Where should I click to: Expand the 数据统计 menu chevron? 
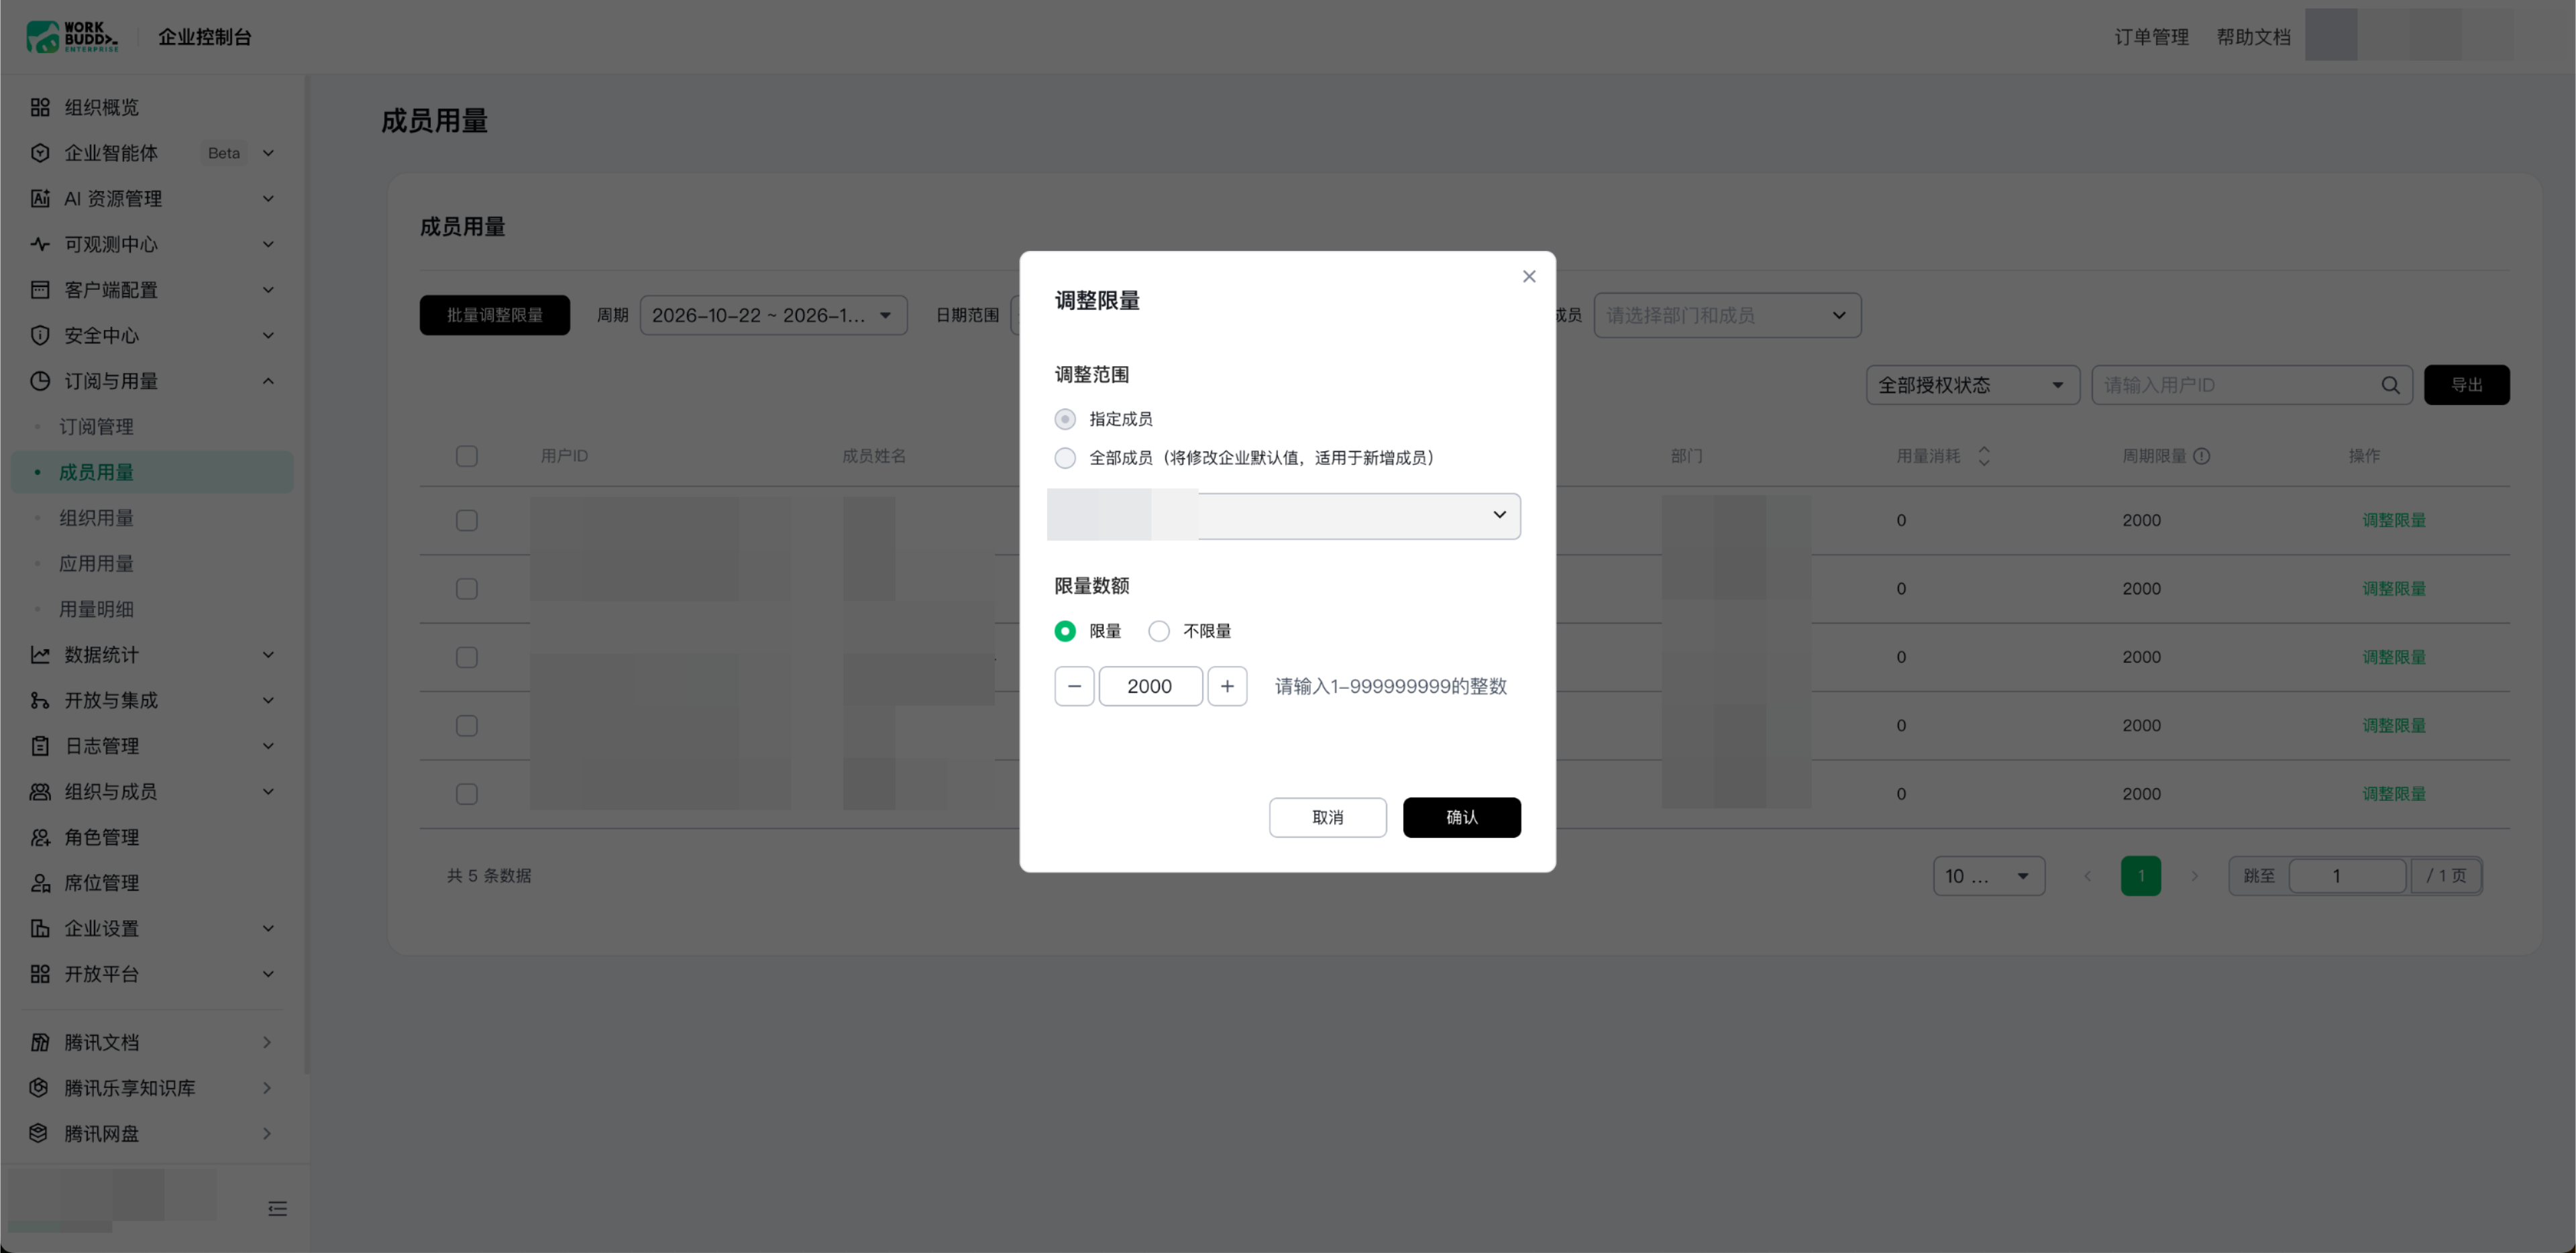[268, 655]
